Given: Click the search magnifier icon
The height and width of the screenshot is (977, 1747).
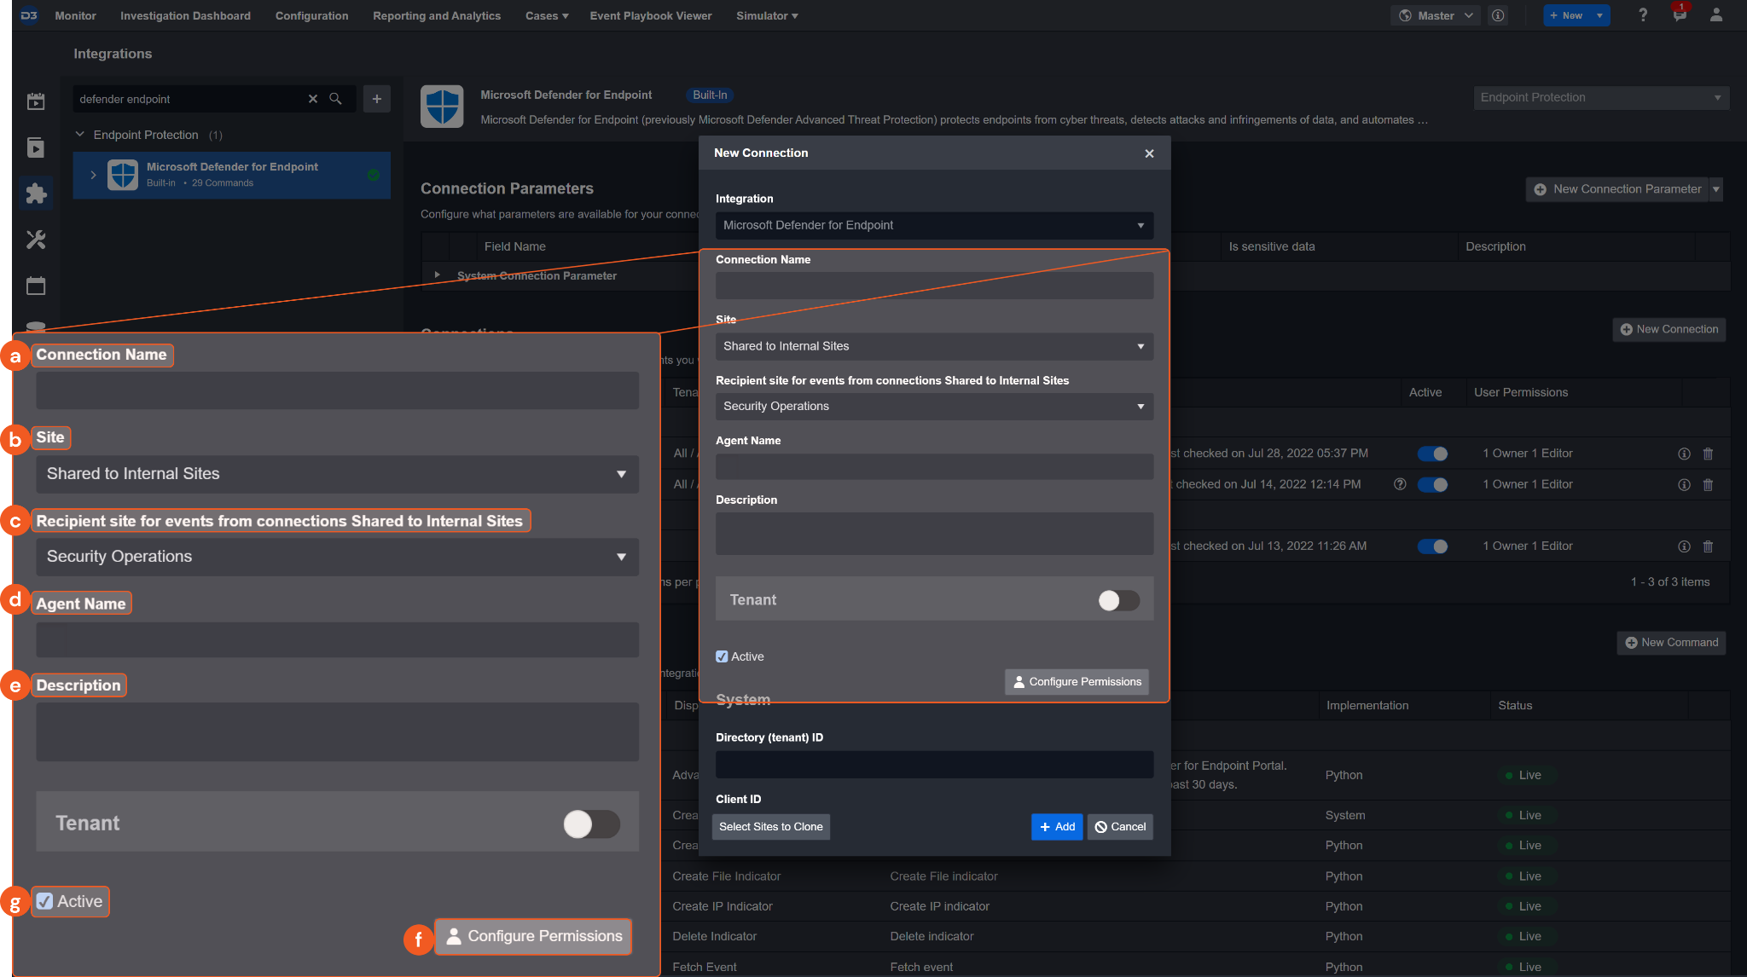Looking at the screenshot, I should (335, 99).
